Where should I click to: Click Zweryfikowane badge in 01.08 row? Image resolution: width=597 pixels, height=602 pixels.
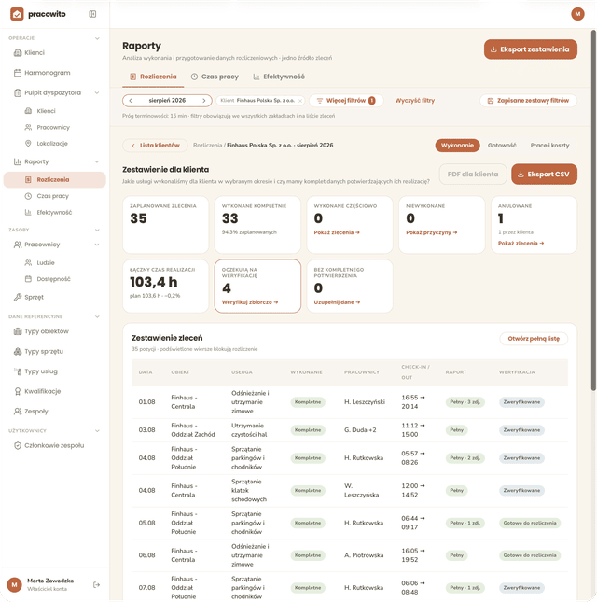point(521,402)
